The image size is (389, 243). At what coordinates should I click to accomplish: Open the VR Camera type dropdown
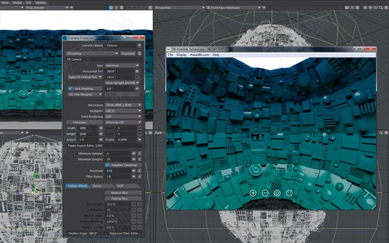92,53
